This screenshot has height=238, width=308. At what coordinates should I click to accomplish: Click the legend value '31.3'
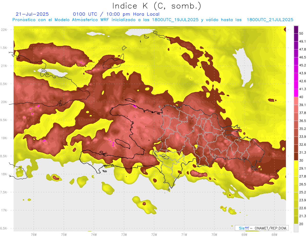[303, 153]
